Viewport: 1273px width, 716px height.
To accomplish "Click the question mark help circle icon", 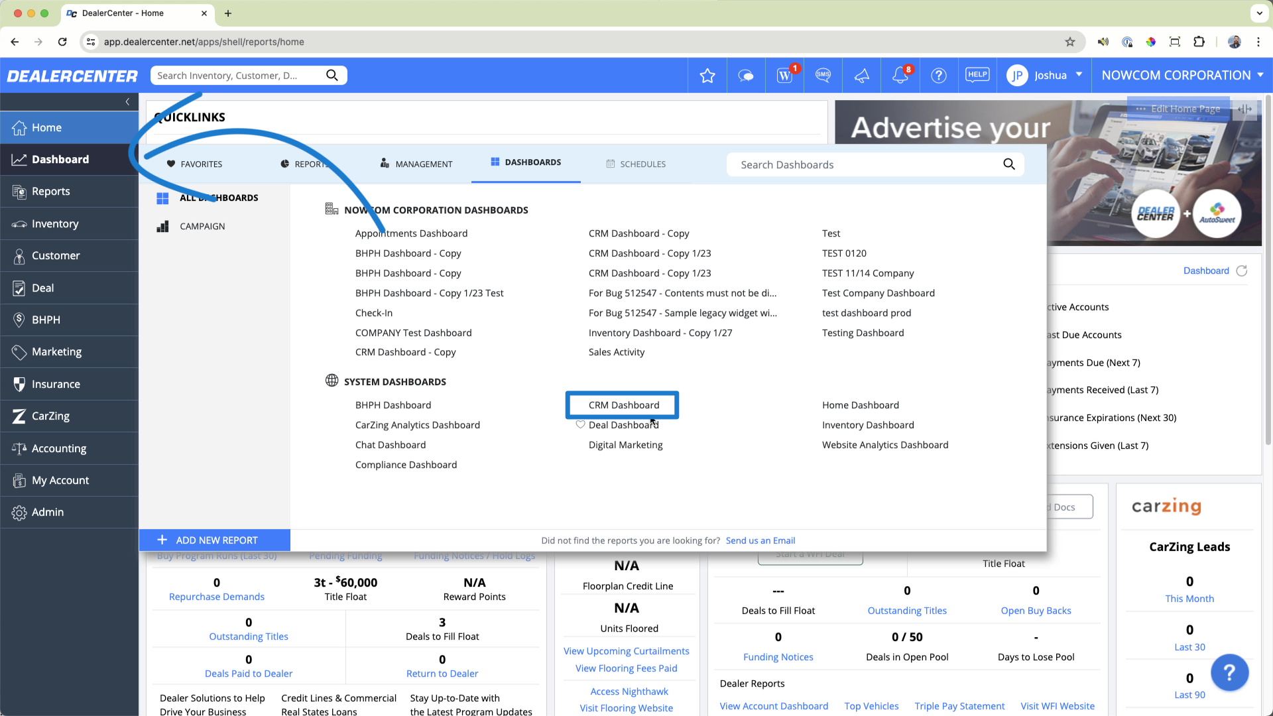I will (x=939, y=76).
